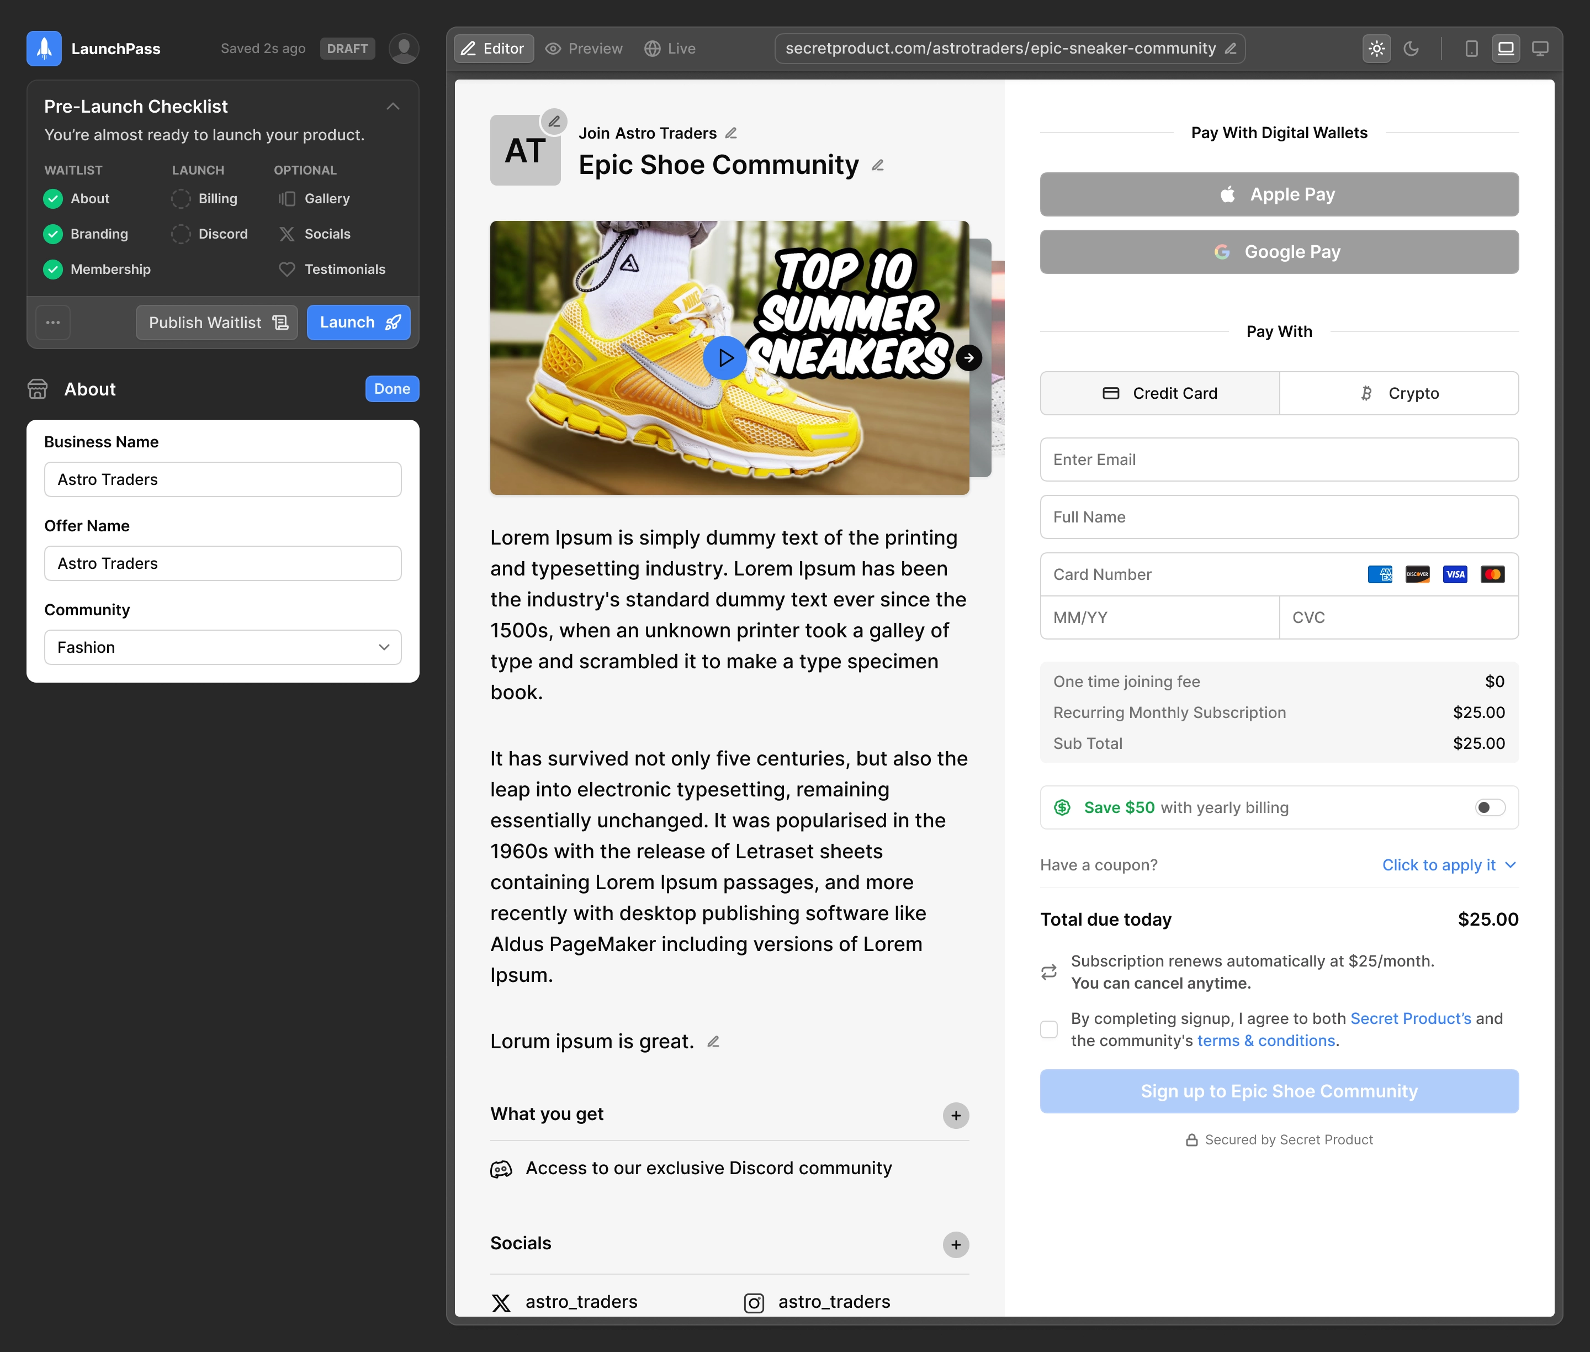1590x1352 pixels.
Task: Open the checklist more options ellipsis
Action: tap(53, 323)
